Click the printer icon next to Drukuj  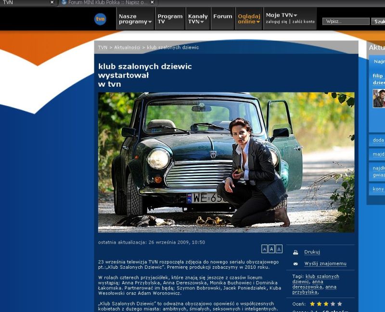click(295, 252)
